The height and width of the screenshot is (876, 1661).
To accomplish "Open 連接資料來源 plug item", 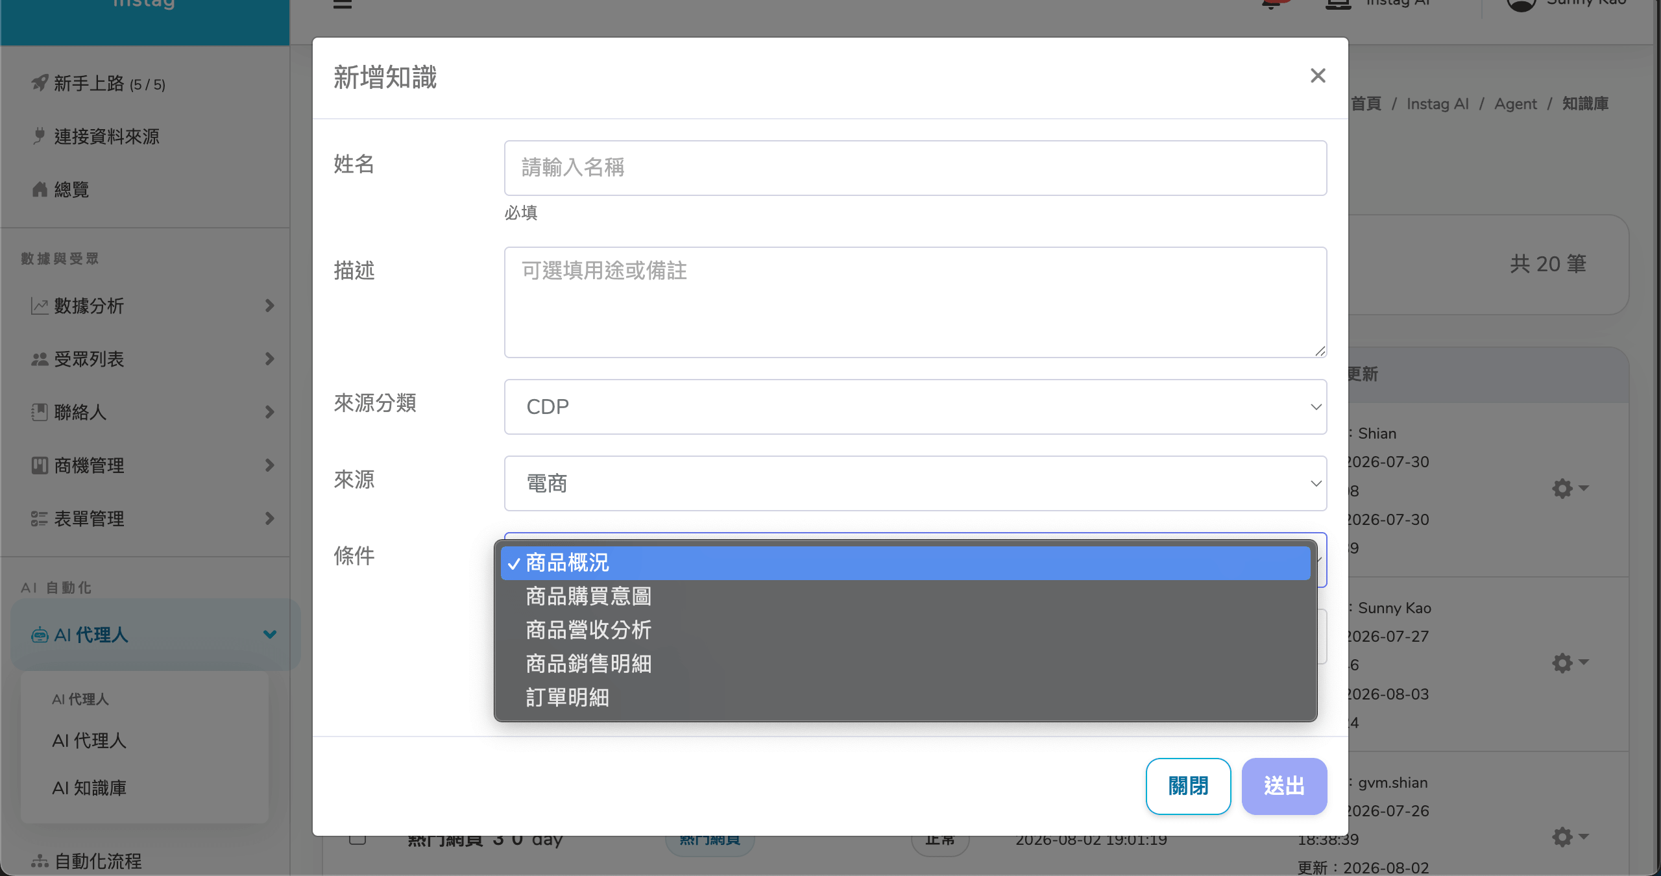I will [x=96, y=137].
